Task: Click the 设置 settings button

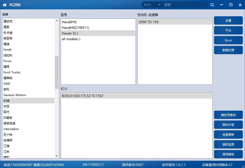Action: [x=228, y=20]
